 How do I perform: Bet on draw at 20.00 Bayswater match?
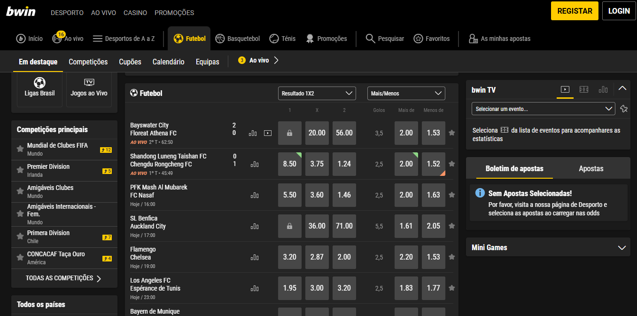tap(317, 133)
